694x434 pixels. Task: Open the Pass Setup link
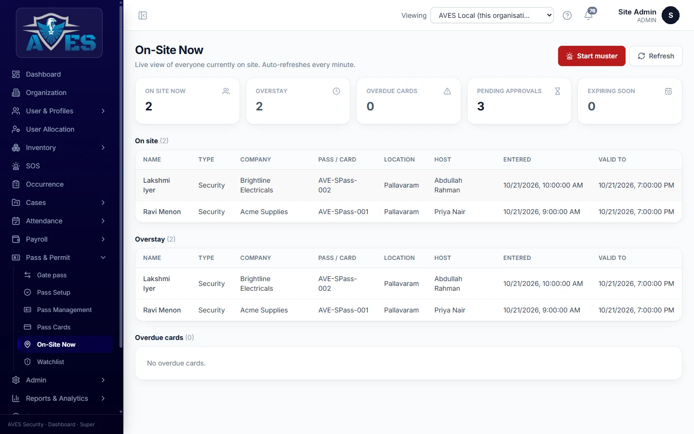(65, 292)
